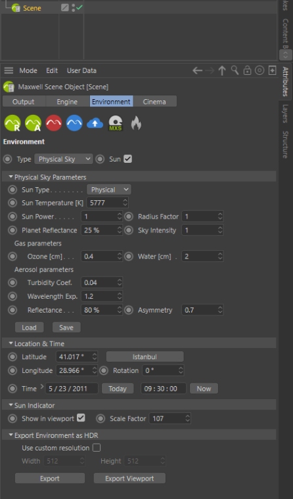Collapse Export Environment as HDR section
The height and width of the screenshot is (499, 293).
click(x=11, y=435)
